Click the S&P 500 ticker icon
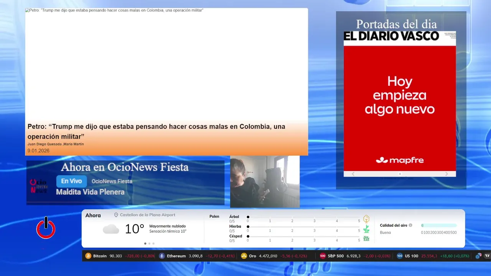Image resolution: width=491 pixels, height=276 pixels. pyautogui.click(x=323, y=256)
